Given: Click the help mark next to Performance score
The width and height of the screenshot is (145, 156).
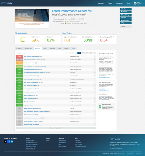Looking at the screenshot, I should click(x=39, y=37).
